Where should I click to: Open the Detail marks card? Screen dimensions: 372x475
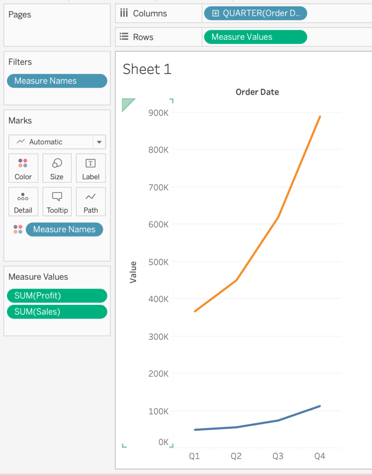point(23,202)
